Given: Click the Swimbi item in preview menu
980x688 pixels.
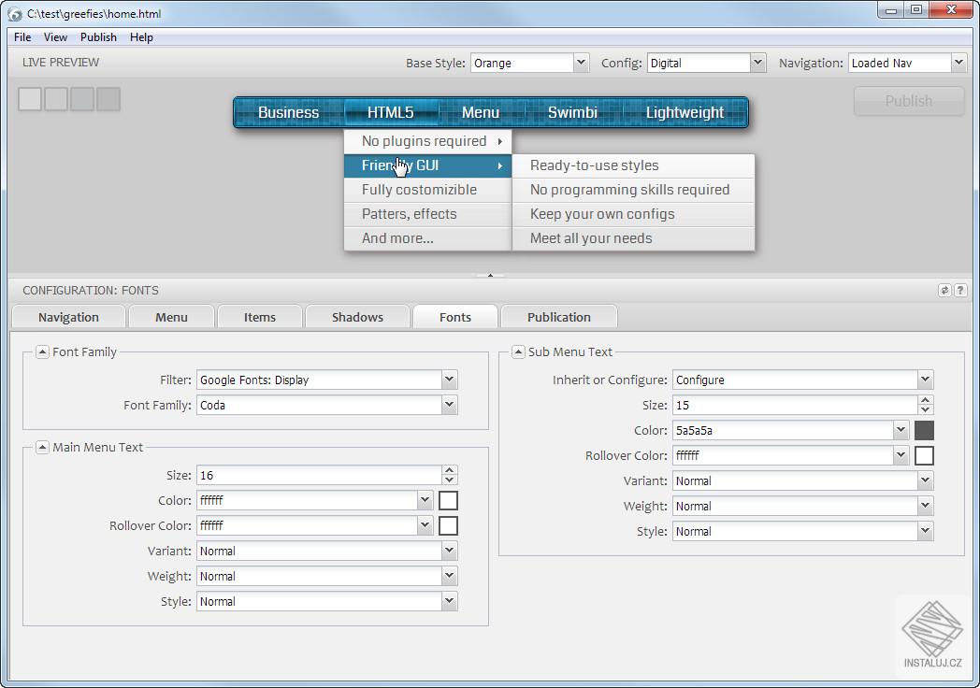Looking at the screenshot, I should (572, 112).
